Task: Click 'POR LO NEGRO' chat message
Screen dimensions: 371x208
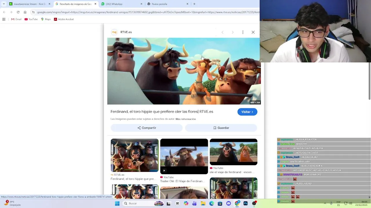Action: pyautogui.click(x=312, y=174)
